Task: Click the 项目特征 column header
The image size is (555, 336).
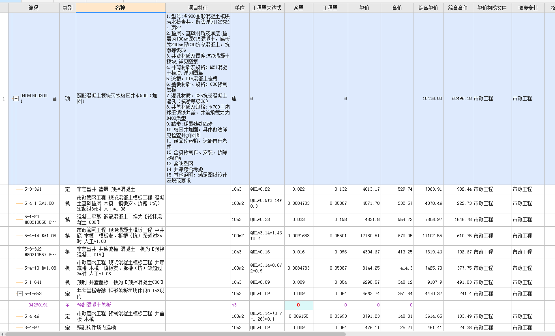Action: tap(198, 8)
